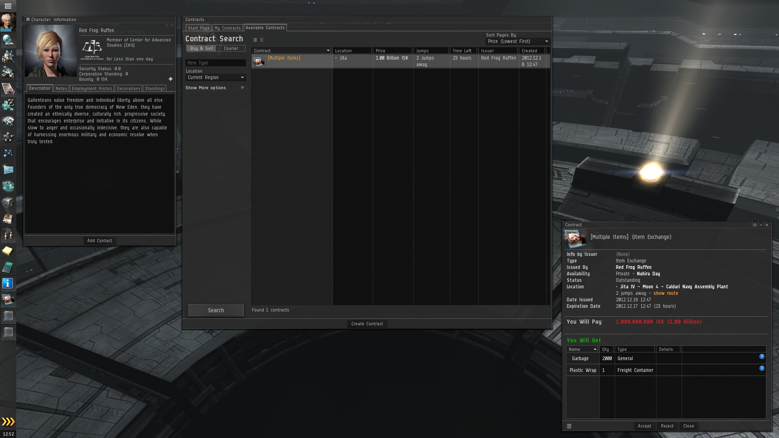Open the Neocom hamburger menu
This screenshot has height=438, width=779.
click(8, 6)
